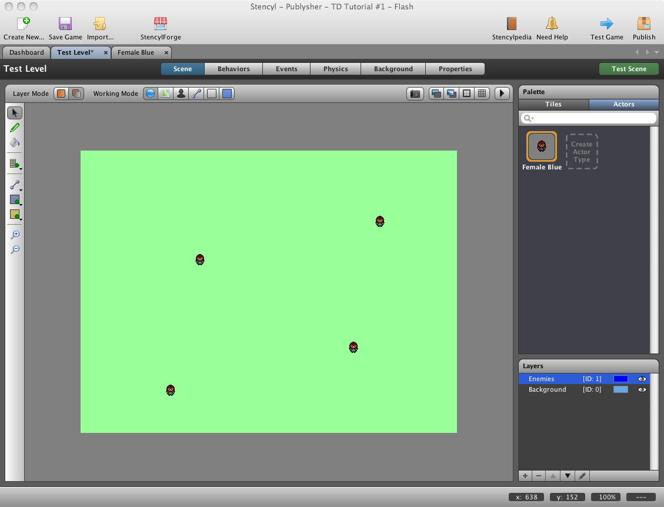Open the Behaviors section
Viewport: 664px width, 507px height.
pyautogui.click(x=233, y=69)
